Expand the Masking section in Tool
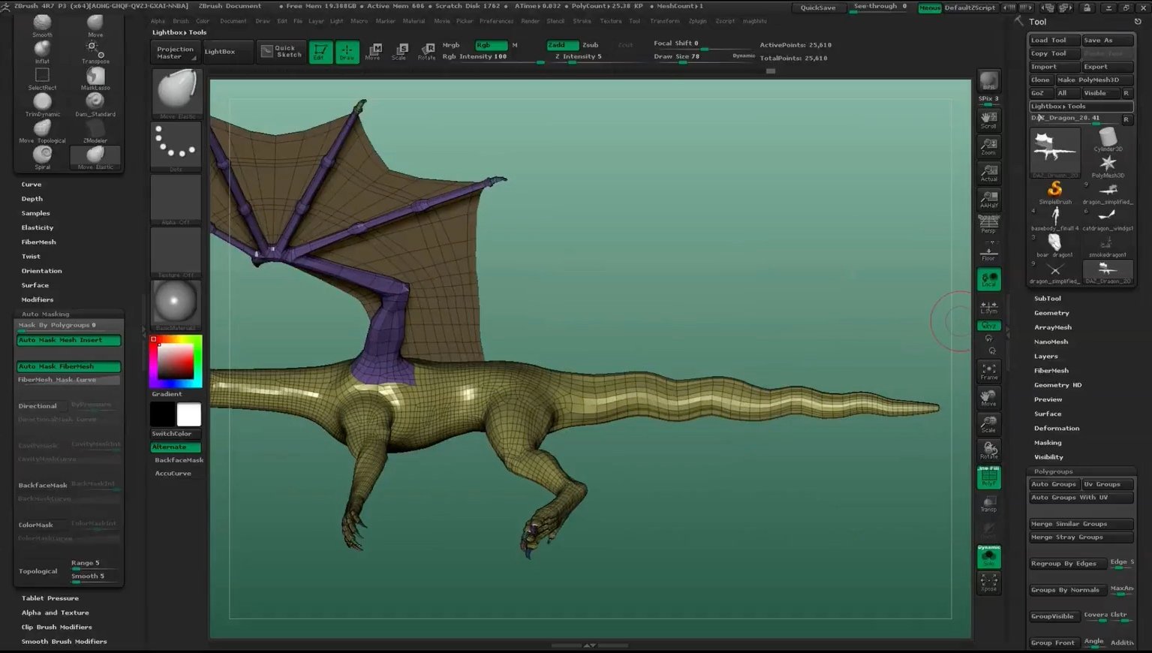Image resolution: width=1152 pixels, height=653 pixels. (x=1048, y=443)
